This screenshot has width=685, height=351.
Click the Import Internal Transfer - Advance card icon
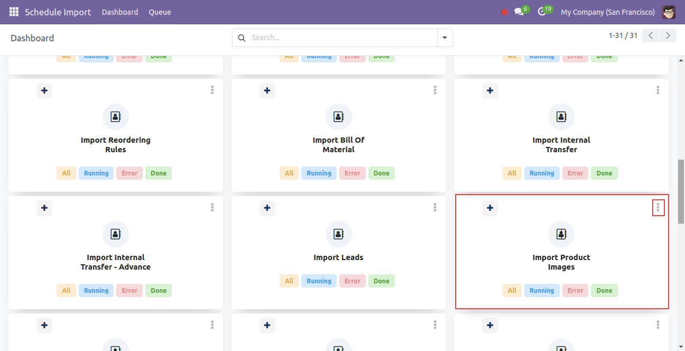(x=116, y=234)
